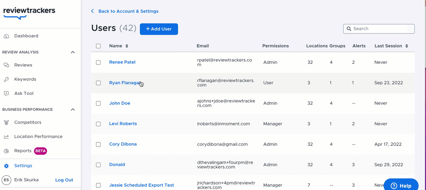426x190 pixels.
Task: Open Levi Roberts' user profile
Action: point(123,124)
